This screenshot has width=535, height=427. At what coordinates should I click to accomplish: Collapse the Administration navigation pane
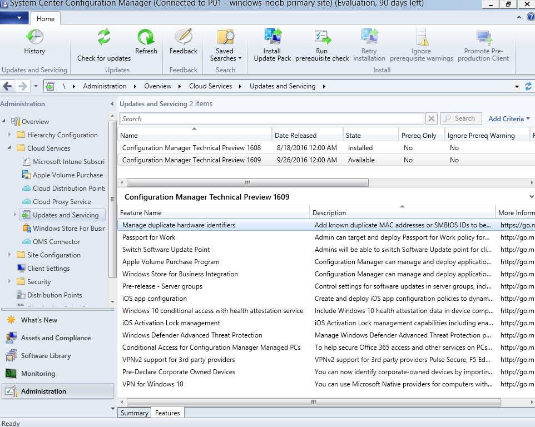(x=112, y=103)
